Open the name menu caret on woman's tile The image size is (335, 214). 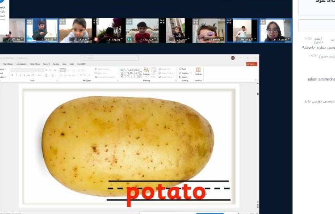pyautogui.click(x=289, y=39)
